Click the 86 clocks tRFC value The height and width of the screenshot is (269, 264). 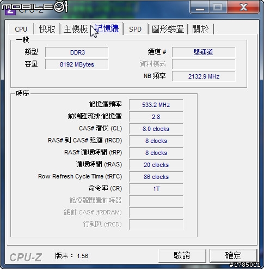click(156, 177)
